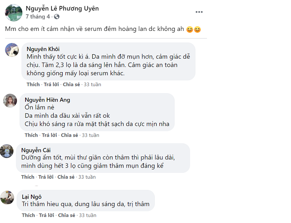This screenshot has width=291, height=223.
Task: Click the public globe privacy icon
Action: pyautogui.click(x=56, y=17)
